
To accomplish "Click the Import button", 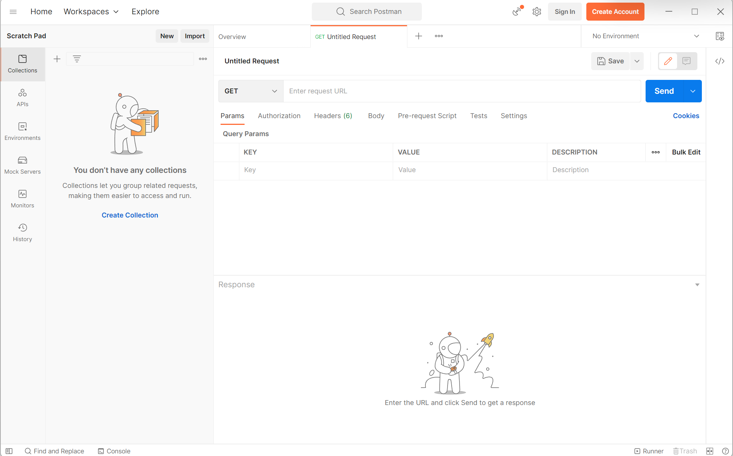I will point(195,36).
